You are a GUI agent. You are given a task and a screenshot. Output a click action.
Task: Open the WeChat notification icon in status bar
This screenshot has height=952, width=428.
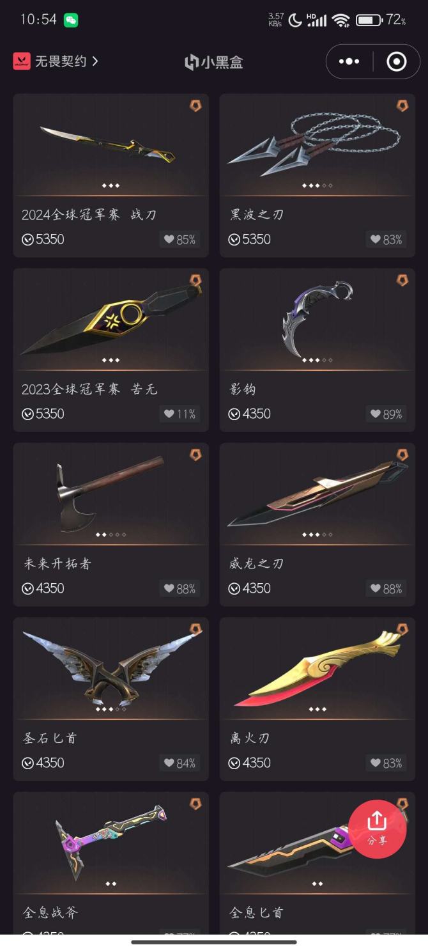pos(71,20)
